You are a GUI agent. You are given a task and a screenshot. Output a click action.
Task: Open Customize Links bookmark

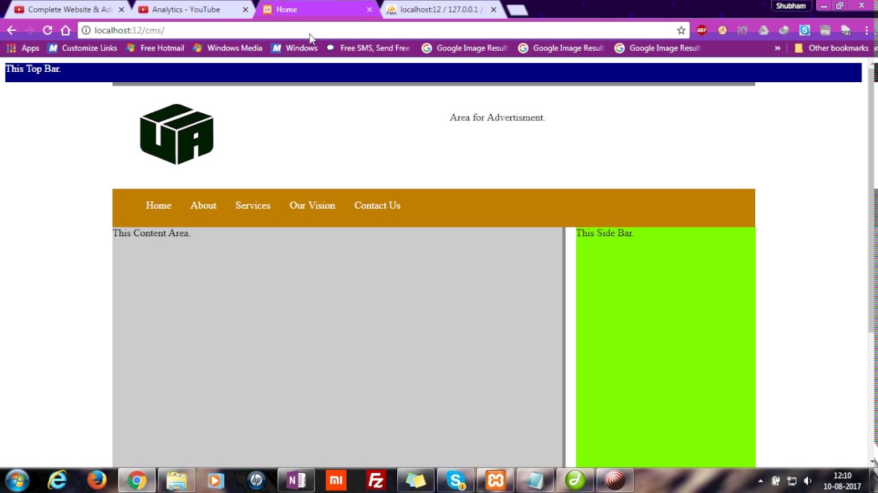click(83, 48)
